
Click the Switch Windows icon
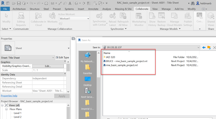(x=100, y=3)
